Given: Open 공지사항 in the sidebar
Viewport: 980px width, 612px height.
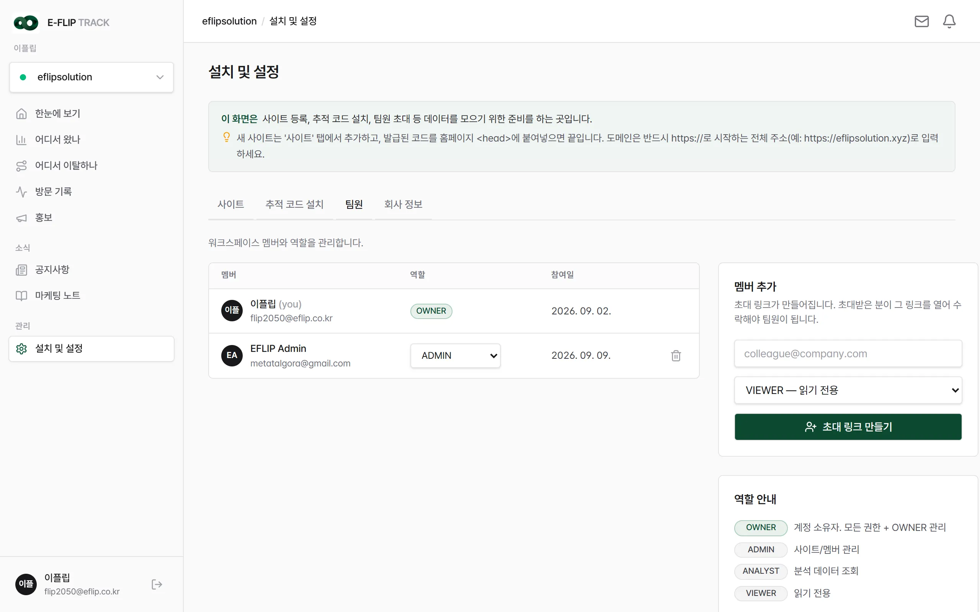Looking at the screenshot, I should [x=91, y=270].
